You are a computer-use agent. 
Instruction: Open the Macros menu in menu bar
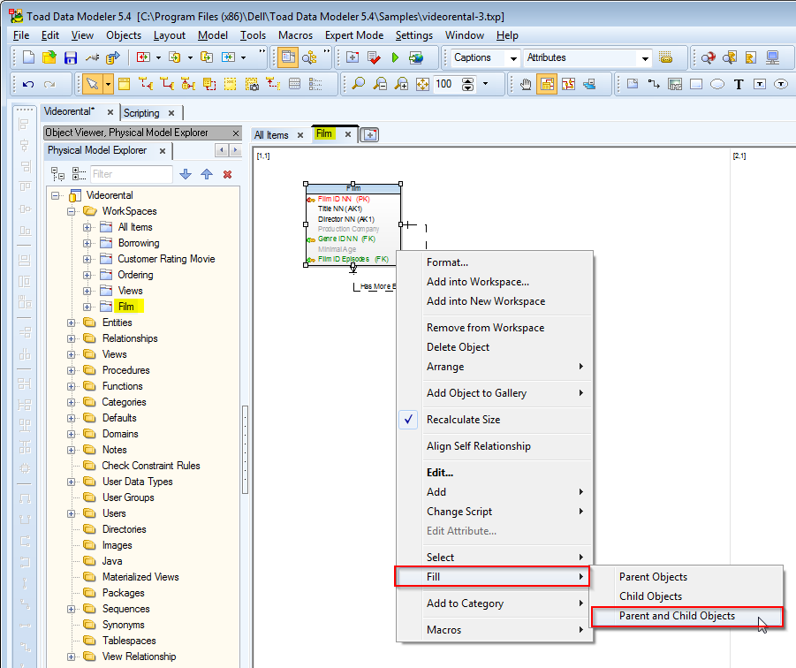point(295,35)
